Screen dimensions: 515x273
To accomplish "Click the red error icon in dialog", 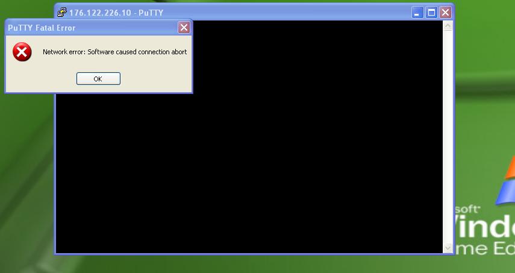I will tap(22, 52).
